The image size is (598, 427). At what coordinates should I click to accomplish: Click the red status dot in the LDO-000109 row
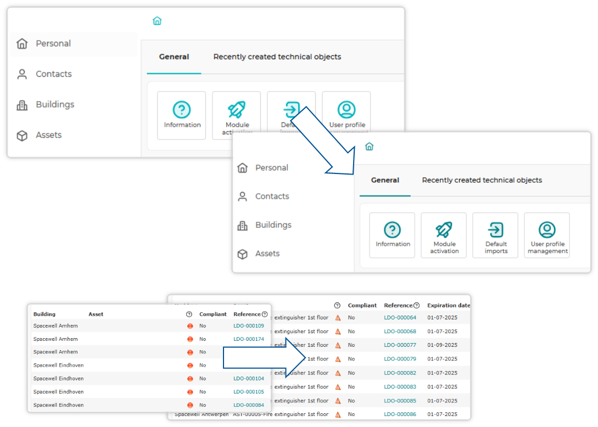pos(190,326)
